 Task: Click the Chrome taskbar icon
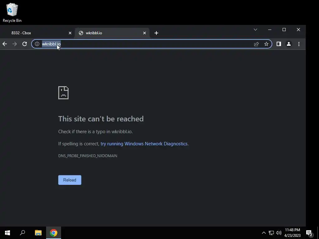(x=54, y=233)
